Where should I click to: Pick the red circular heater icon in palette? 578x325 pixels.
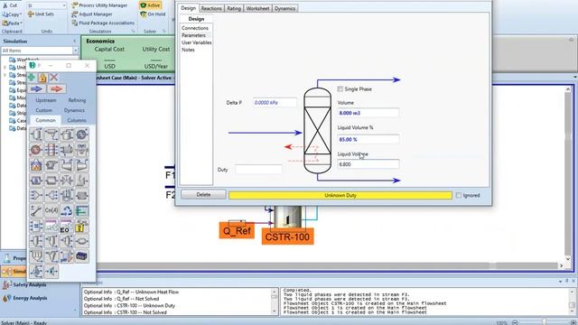36,150
